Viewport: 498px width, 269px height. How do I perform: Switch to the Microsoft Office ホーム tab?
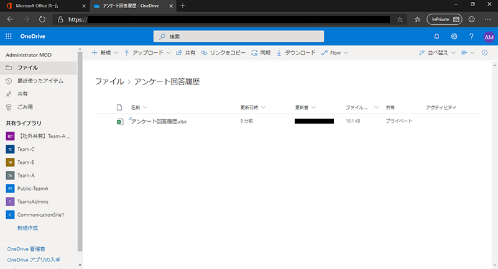click(x=42, y=6)
